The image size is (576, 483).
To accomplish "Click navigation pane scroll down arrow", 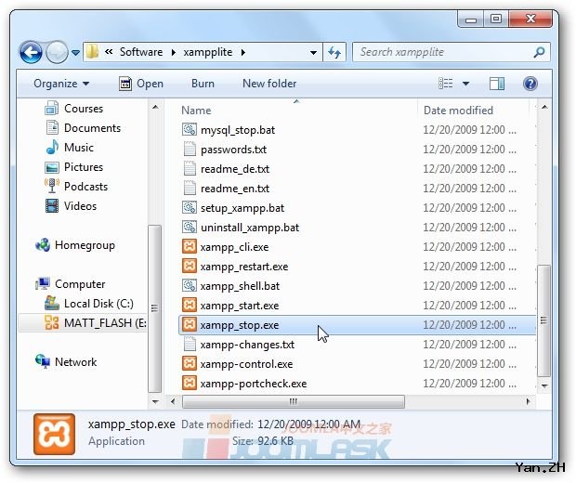I will pos(155,402).
